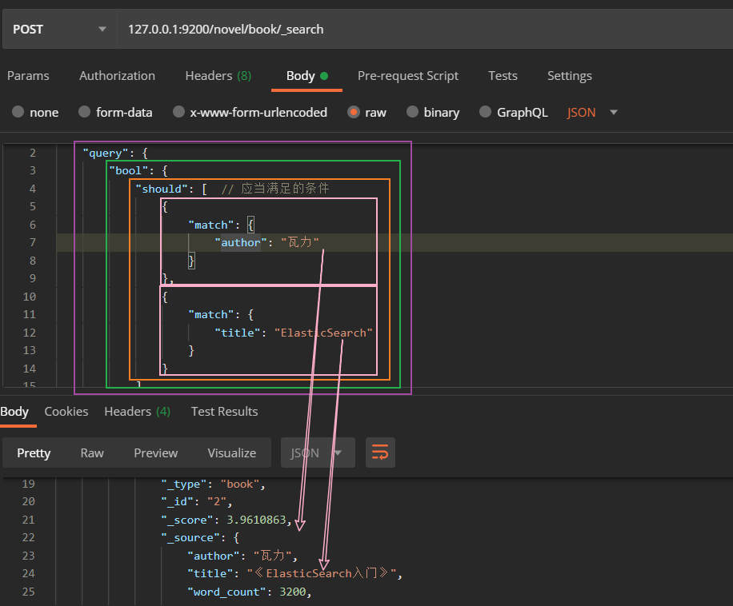Click the "author" key in request editor
The image size is (733, 606).
click(x=241, y=242)
